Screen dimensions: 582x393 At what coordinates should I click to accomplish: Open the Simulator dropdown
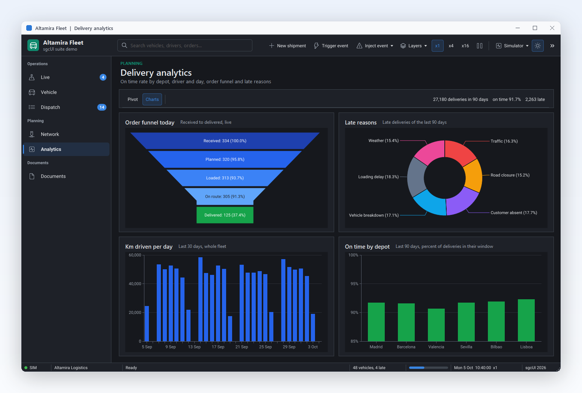pyautogui.click(x=512, y=46)
